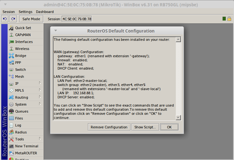Select Interfaces menu label

[x=24, y=42]
